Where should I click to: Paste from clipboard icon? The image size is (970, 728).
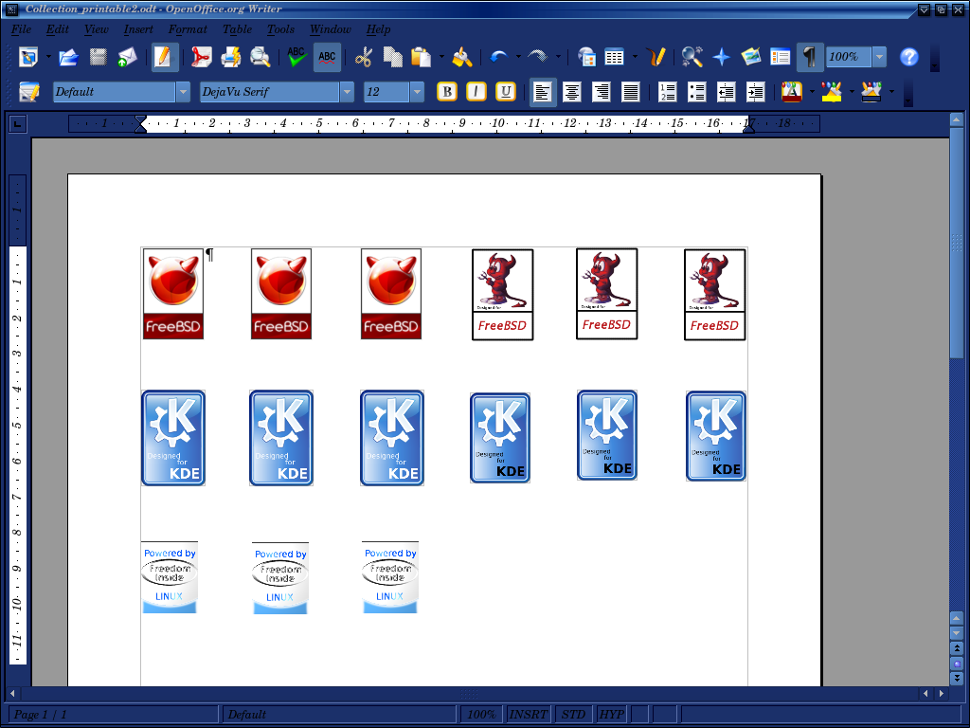(x=422, y=57)
